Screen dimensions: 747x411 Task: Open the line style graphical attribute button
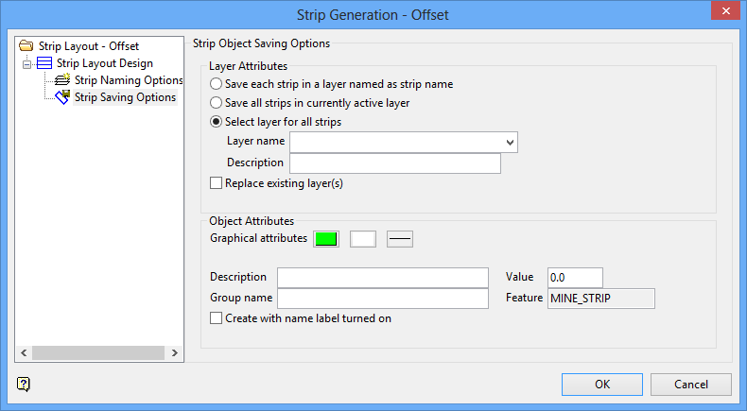(x=400, y=239)
